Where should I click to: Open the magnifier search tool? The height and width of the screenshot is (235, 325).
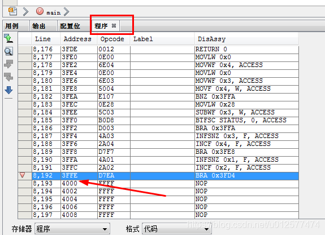(x=8, y=51)
